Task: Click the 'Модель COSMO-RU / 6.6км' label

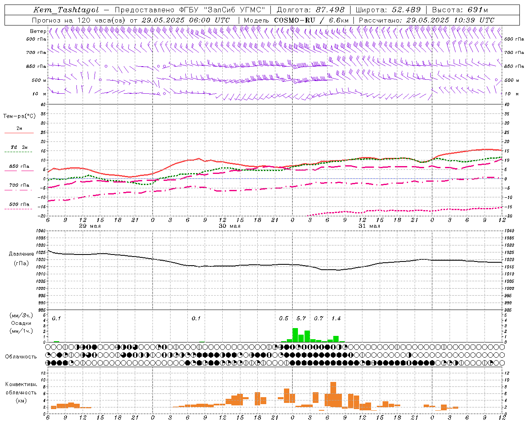Action: [296, 20]
